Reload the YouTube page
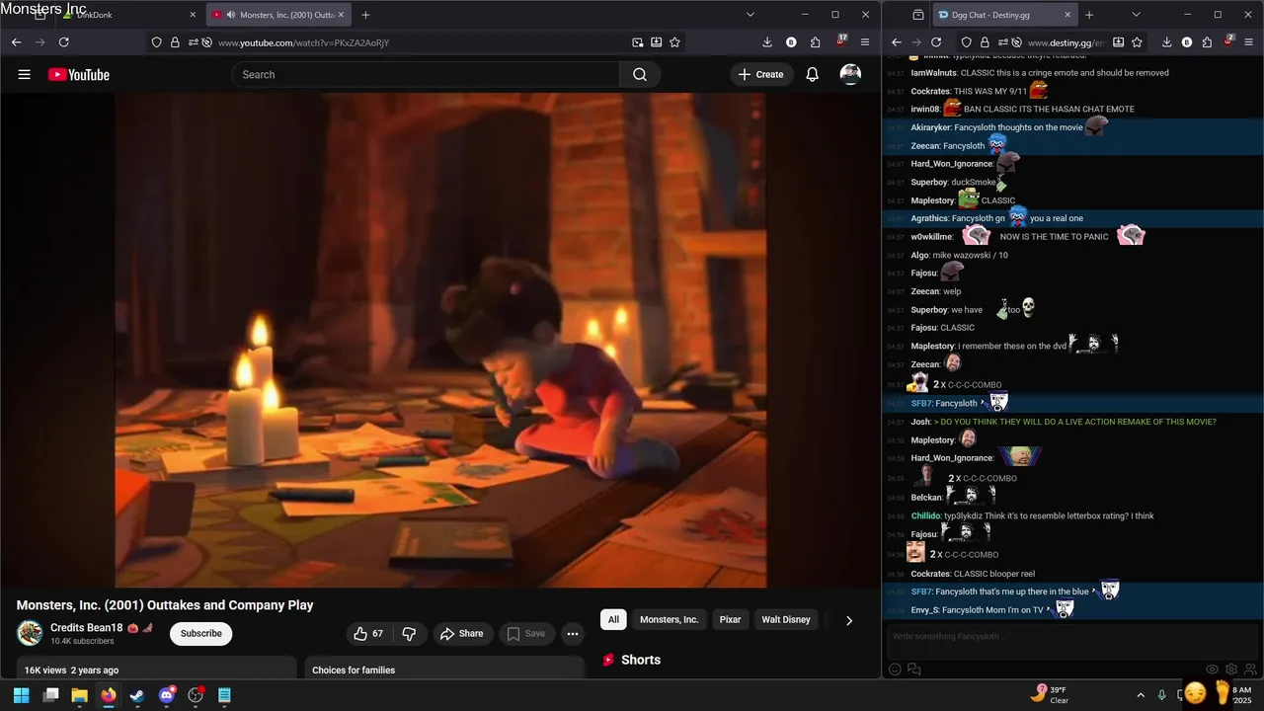The image size is (1264, 711). pos(64,42)
